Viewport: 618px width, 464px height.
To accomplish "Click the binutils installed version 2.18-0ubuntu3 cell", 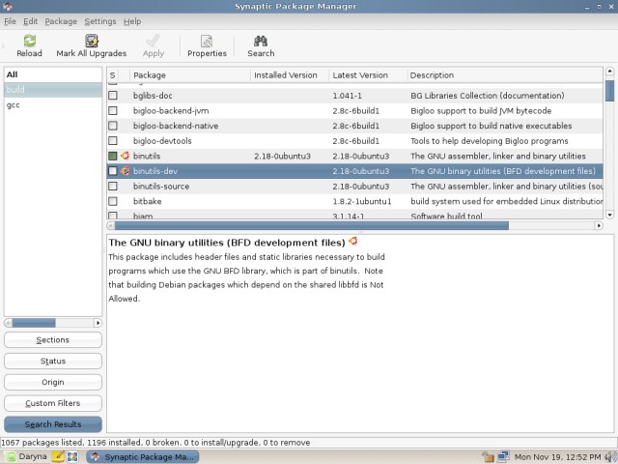I will [282, 157].
